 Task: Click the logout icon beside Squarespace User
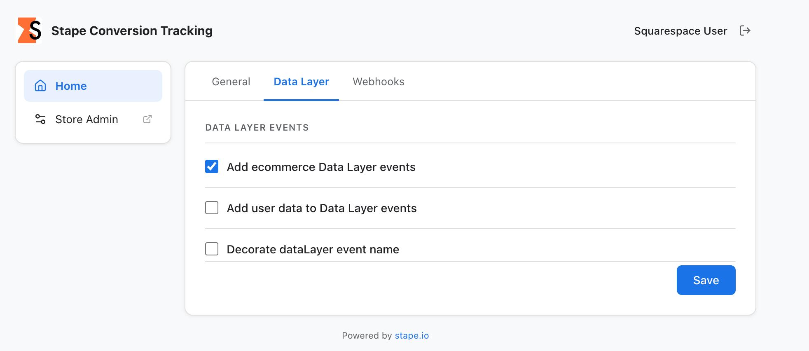[x=745, y=30]
